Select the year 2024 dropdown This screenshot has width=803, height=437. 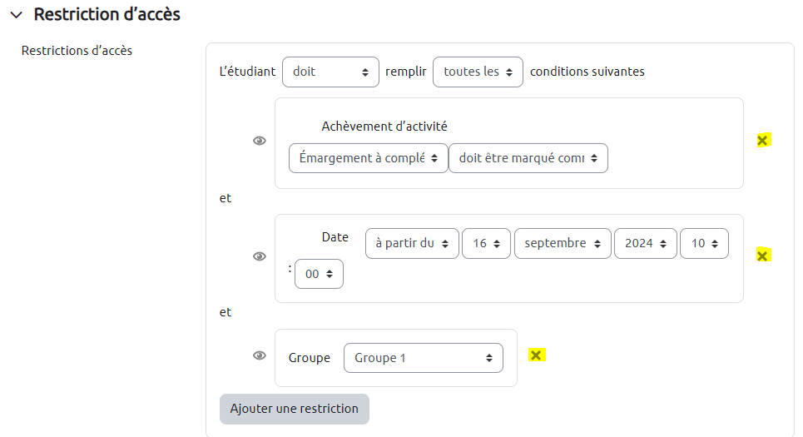coord(645,244)
